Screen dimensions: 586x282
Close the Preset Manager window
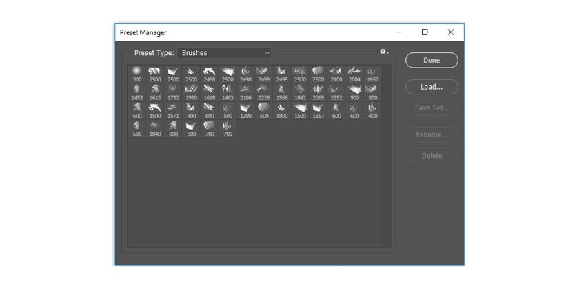point(451,32)
